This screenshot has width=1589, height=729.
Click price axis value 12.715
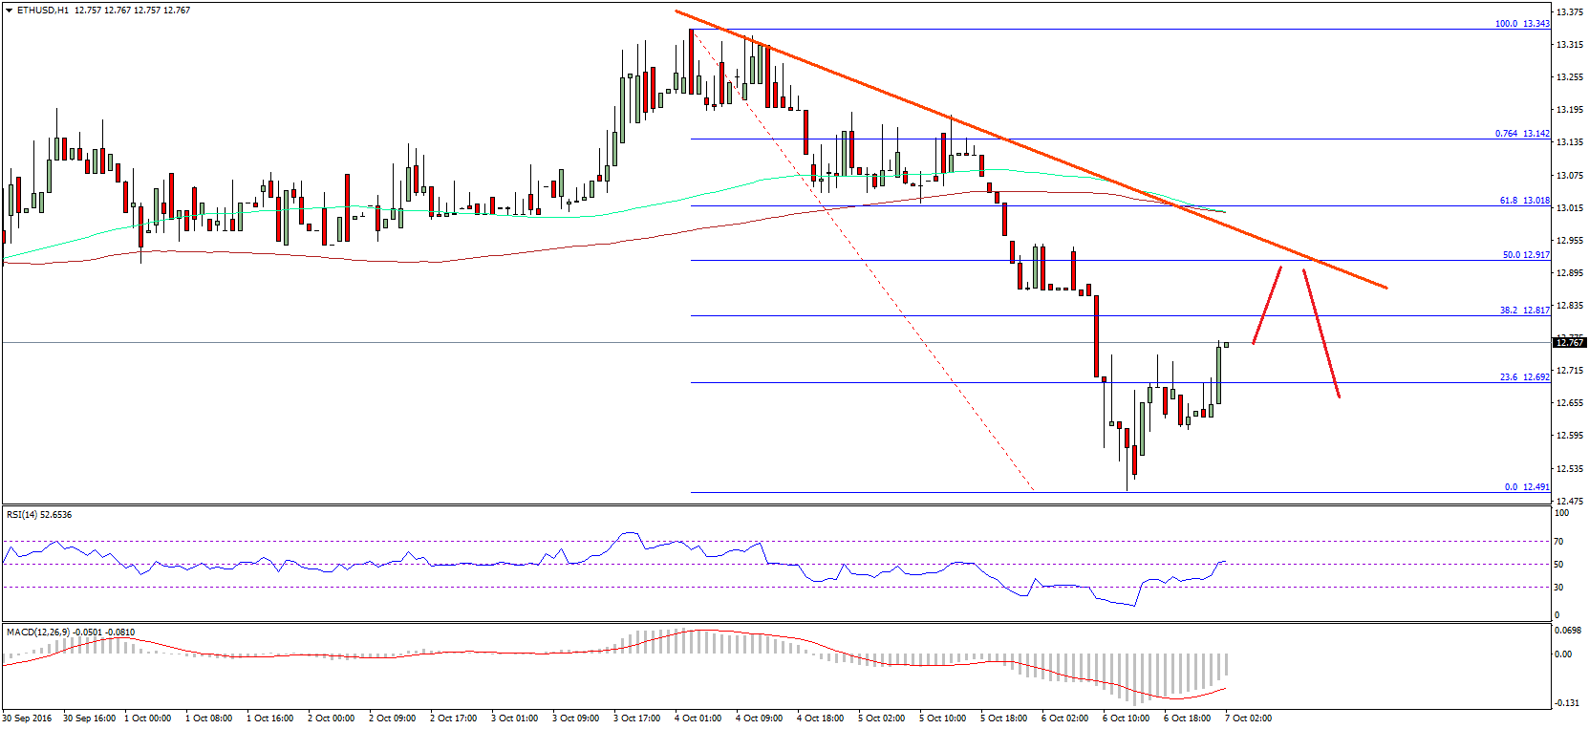tap(1569, 371)
